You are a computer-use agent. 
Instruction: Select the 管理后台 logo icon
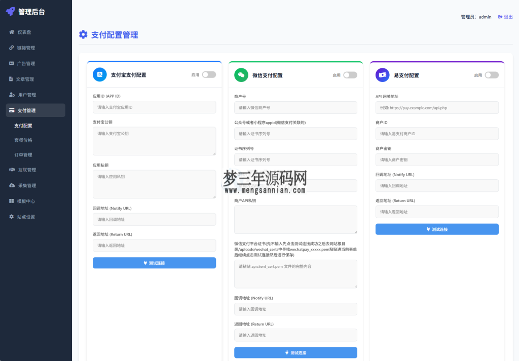coord(11,11)
